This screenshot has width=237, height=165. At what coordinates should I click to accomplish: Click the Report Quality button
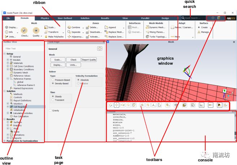point(89,60)
